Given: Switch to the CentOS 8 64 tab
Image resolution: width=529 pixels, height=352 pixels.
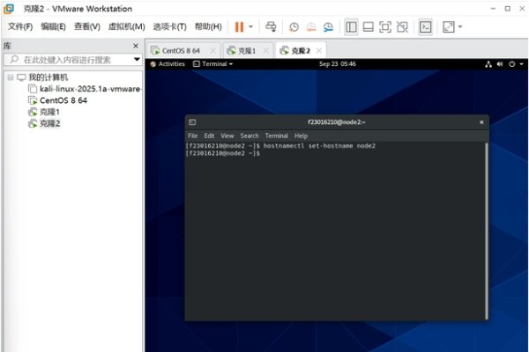Looking at the screenshot, I should click(x=181, y=50).
